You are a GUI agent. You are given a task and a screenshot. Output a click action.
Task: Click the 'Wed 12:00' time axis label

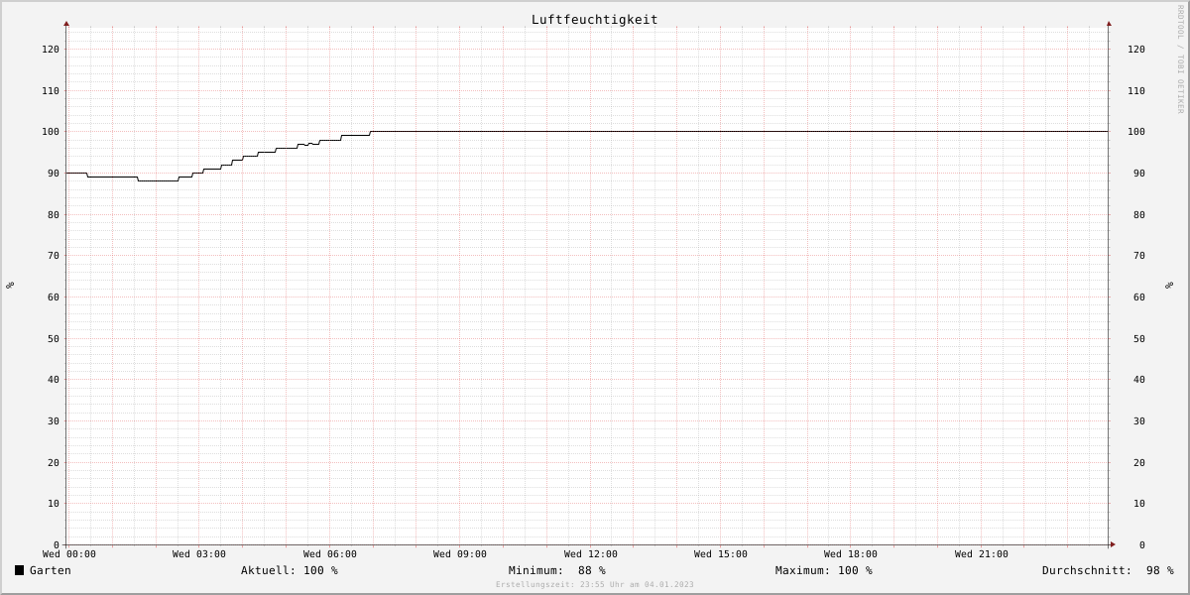point(591,554)
